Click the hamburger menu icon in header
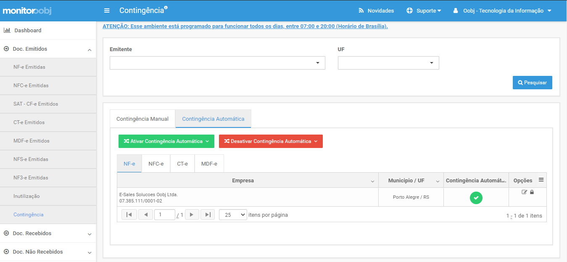 click(x=107, y=10)
